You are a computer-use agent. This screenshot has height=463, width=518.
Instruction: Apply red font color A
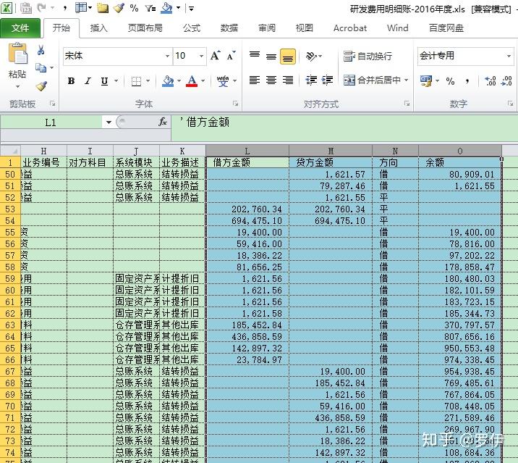tap(192, 80)
